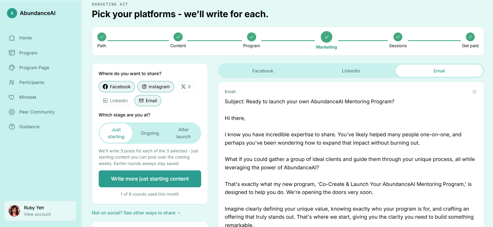Switch to the LinkedIn preview tab
Screen dimensions: 493x227
(x=351, y=71)
